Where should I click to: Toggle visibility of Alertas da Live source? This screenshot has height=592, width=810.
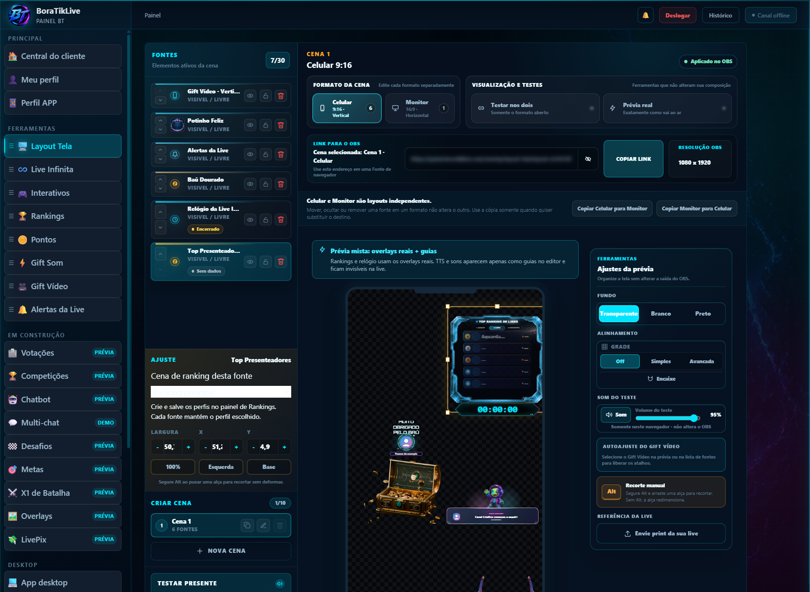[250, 154]
